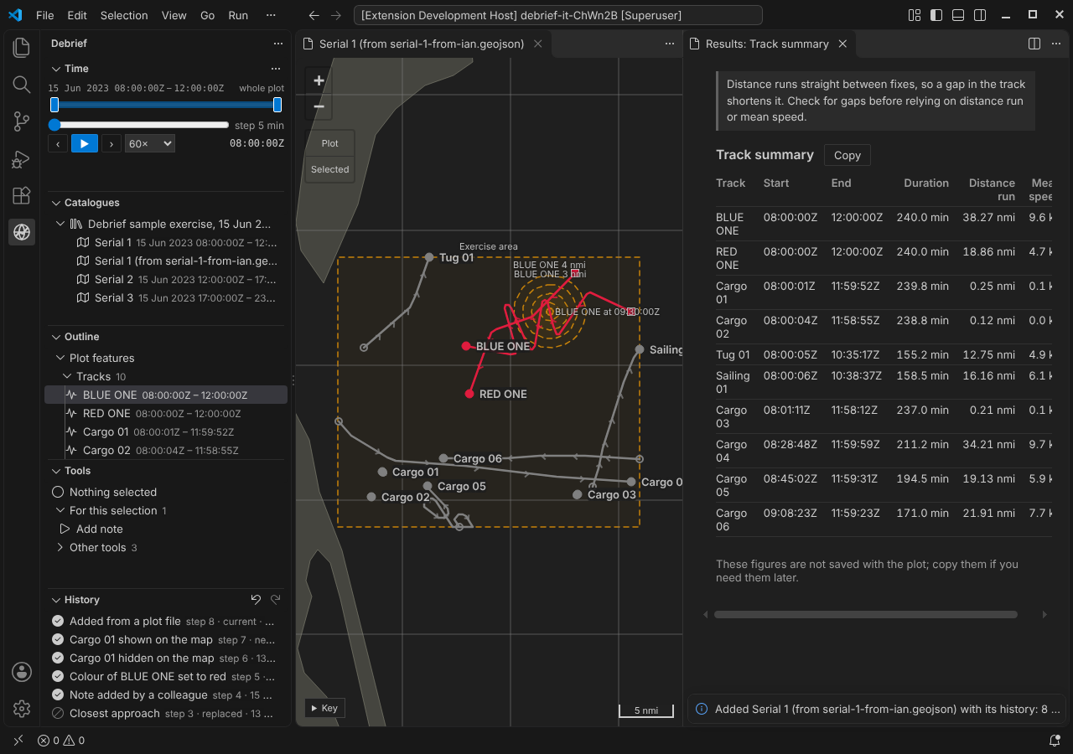This screenshot has height=754, width=1073.
Task: Toggle the Selected scope button on map
Action: pyautogui.click(x=330, y=169)
